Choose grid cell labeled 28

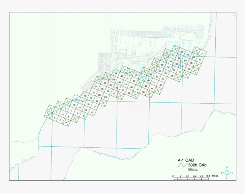click(x=105, y=83)
